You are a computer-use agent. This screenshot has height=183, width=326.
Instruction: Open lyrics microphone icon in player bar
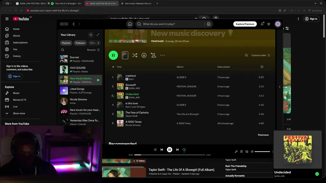(x=236, y=151)
